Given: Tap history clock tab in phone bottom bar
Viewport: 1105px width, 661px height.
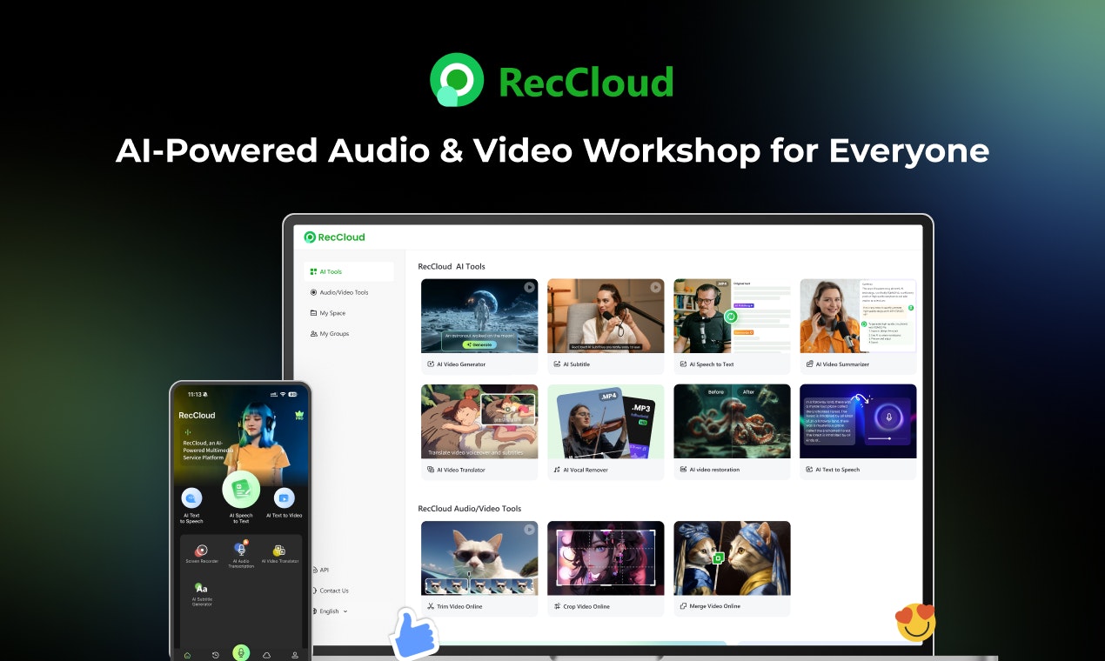Looking at the screenshot, I should (x=216, y=655).
